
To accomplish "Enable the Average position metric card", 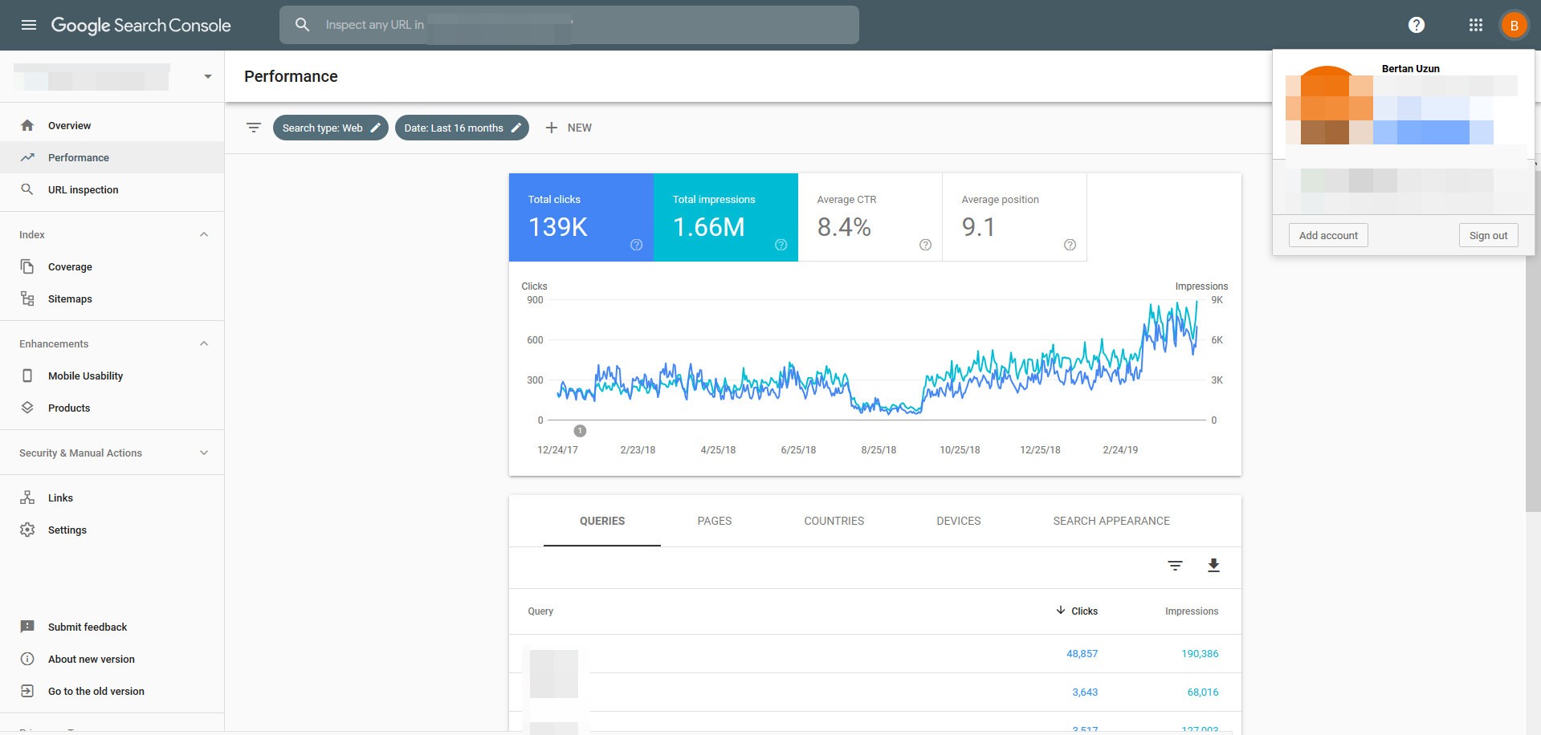I will 1014,217.
